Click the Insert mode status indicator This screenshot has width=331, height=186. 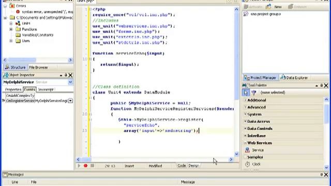[x=129, y=166]
